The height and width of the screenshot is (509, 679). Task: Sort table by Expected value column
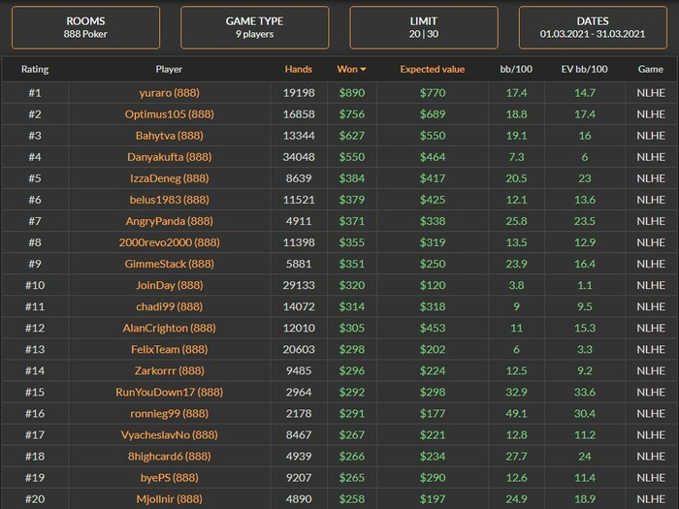(433, 69)
